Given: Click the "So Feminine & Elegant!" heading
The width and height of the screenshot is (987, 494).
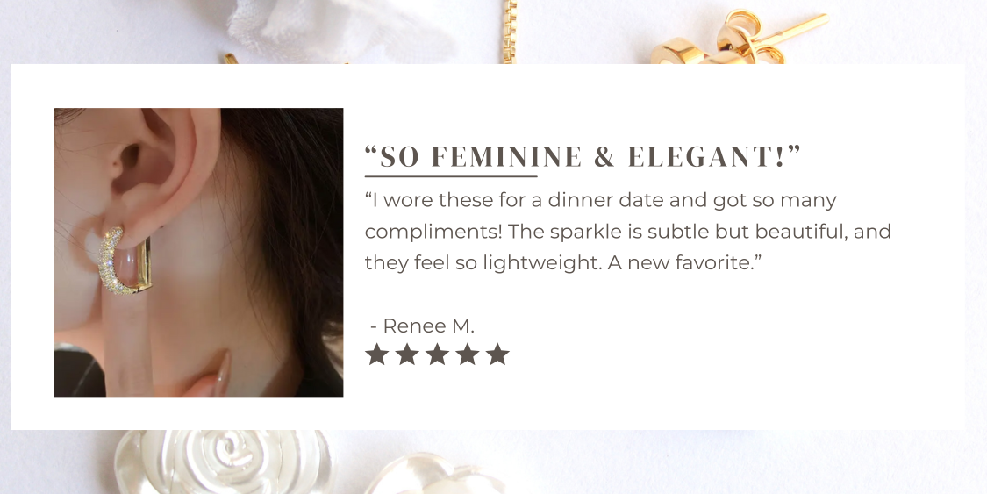Looking at the screenshot, I should (x=583, y=157).
